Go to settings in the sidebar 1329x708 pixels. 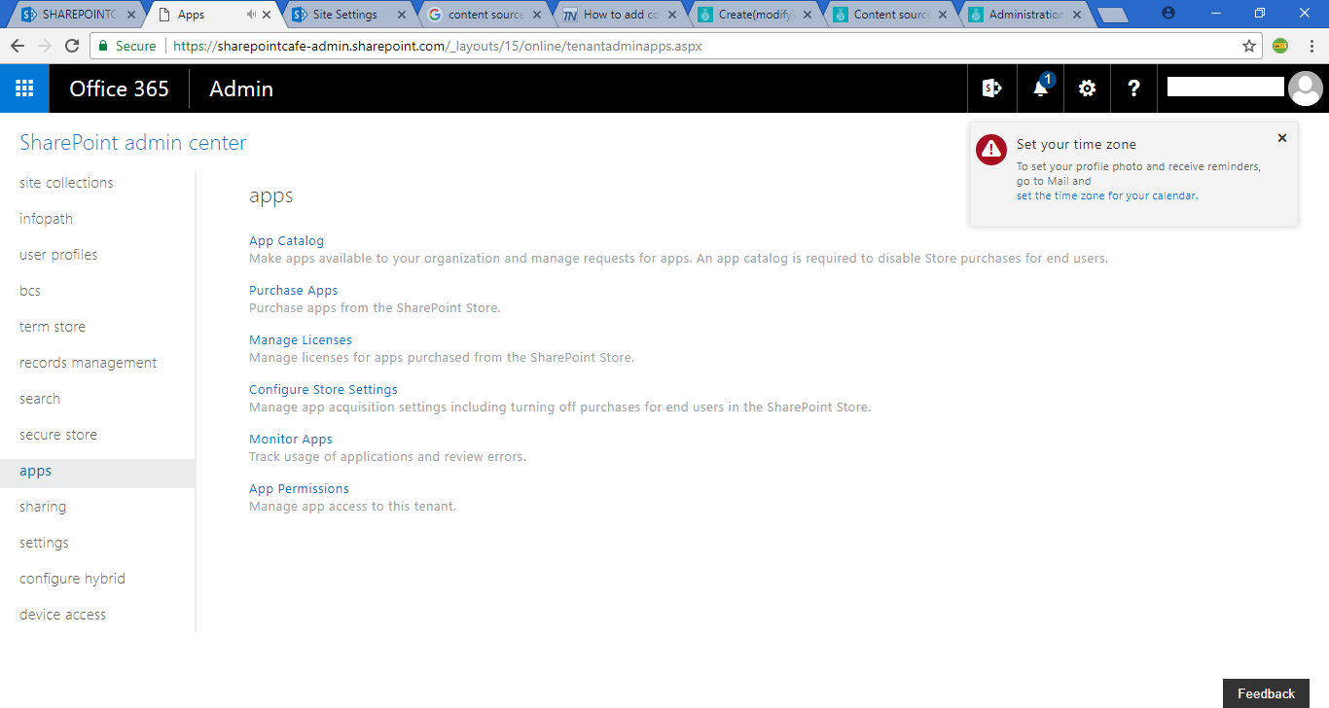tap(44, 543)
